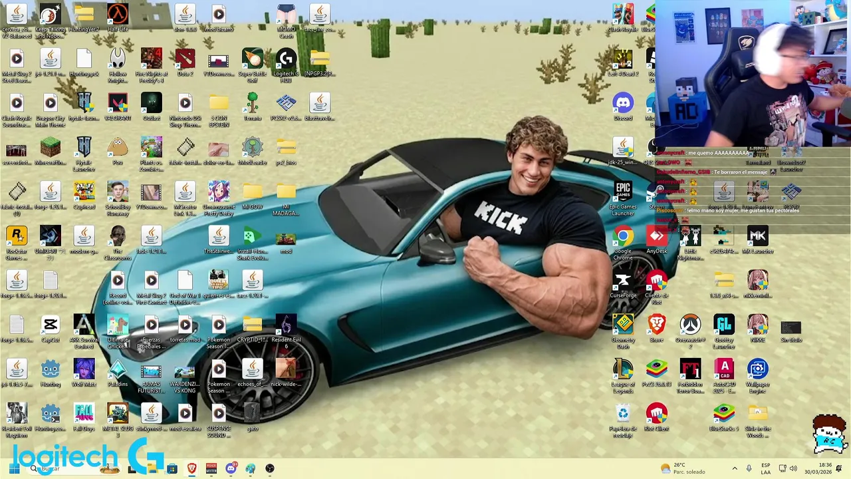Open the PCSX2 emulator shortcut

tap(286, 103)
